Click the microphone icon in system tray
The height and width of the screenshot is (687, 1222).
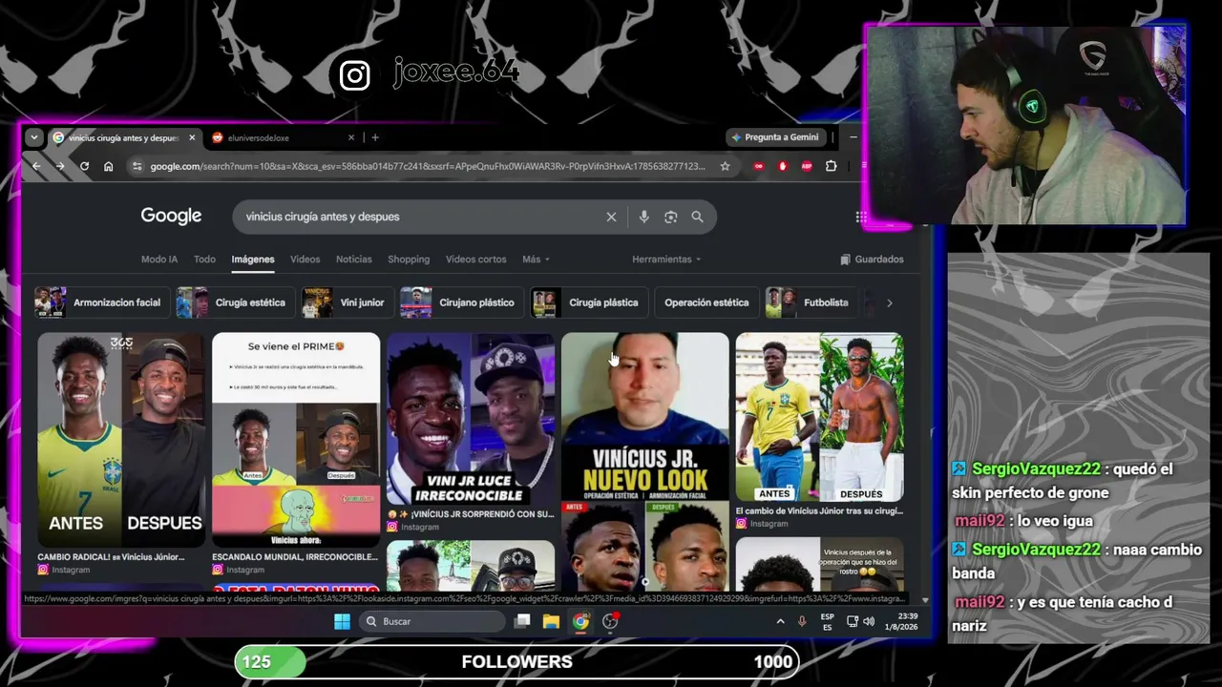pos(802,621)
